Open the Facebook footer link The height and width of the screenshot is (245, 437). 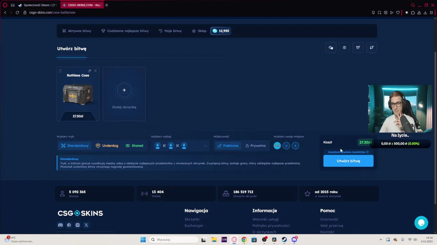(x=69, y=225)
